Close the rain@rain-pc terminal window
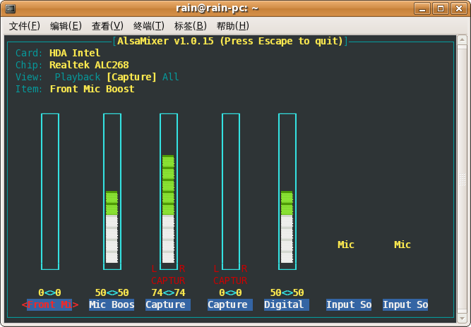The image size is (471, 327). click(x=459, y=8)
